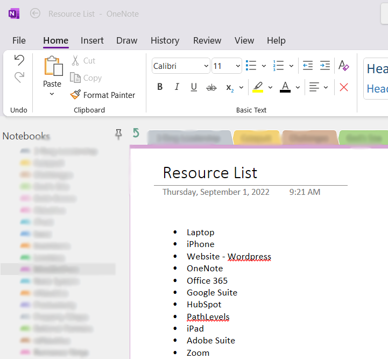Increase the indent level
This screenshot has height=359, width=388.
point(324,66)
